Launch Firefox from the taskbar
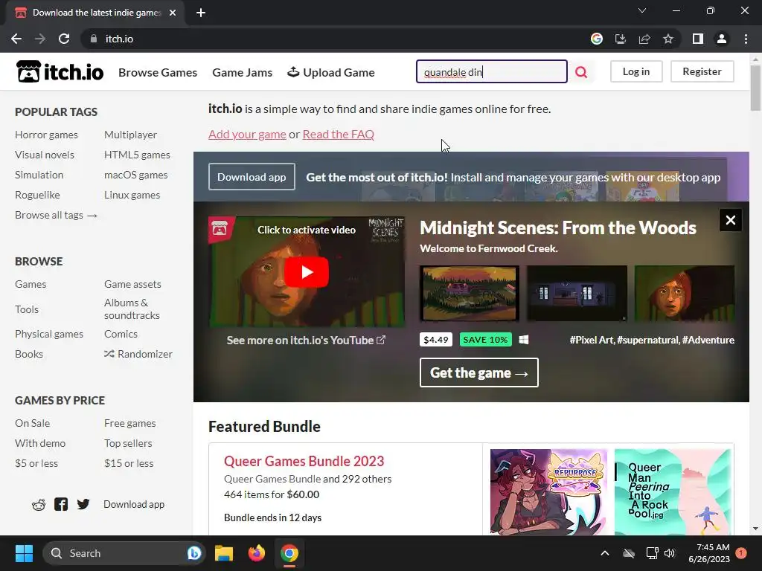Viewport: 762px width, 571px height. click(257, 553)
